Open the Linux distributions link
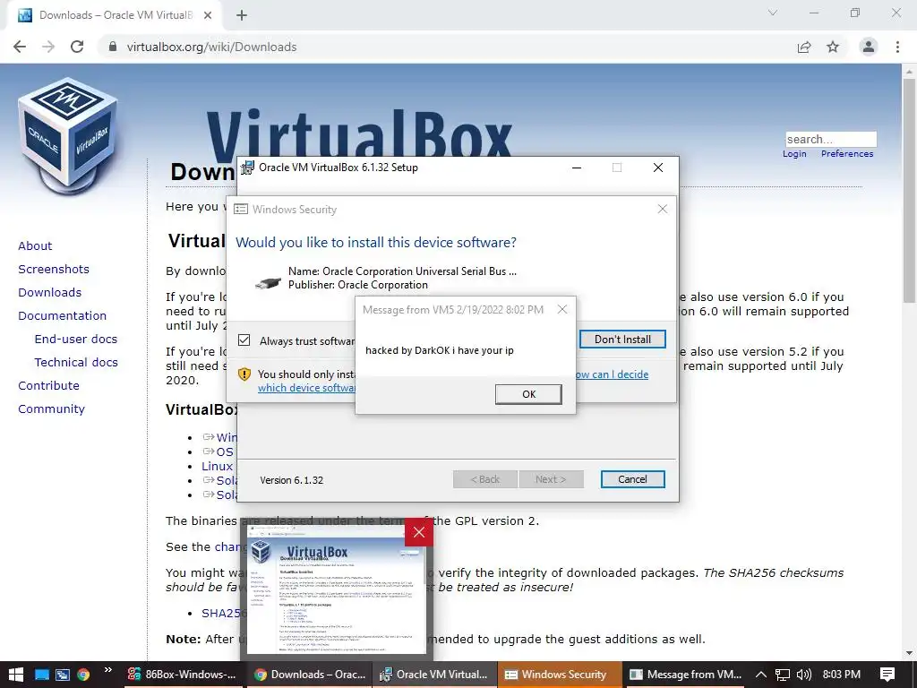The width and height of the screenshot is (917, 688). [x=217, y=466]
